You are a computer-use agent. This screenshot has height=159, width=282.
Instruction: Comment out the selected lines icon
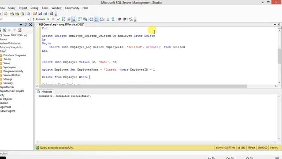[x=108, y=19]
